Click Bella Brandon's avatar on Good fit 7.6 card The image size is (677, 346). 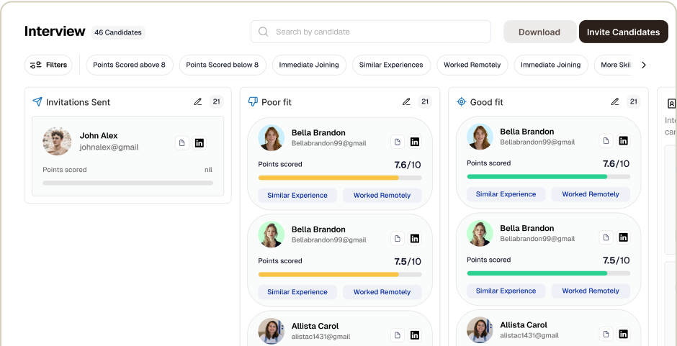pyautogui.click(x=480, y=137)
